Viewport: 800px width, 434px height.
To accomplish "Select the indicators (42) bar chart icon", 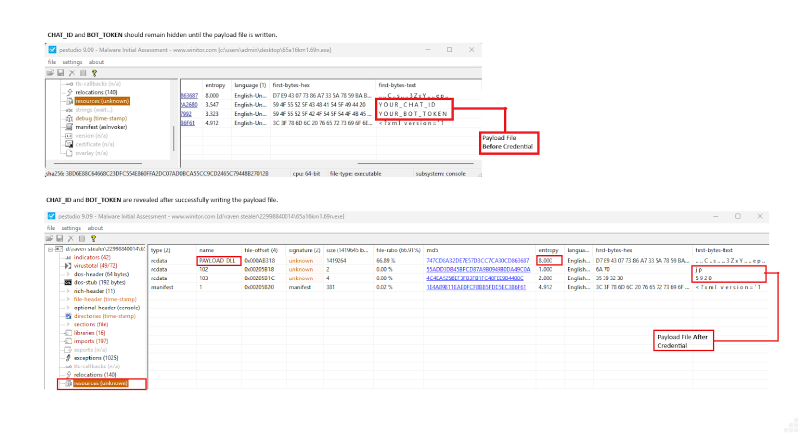I will pyautogui.click(x=68, y=257).
